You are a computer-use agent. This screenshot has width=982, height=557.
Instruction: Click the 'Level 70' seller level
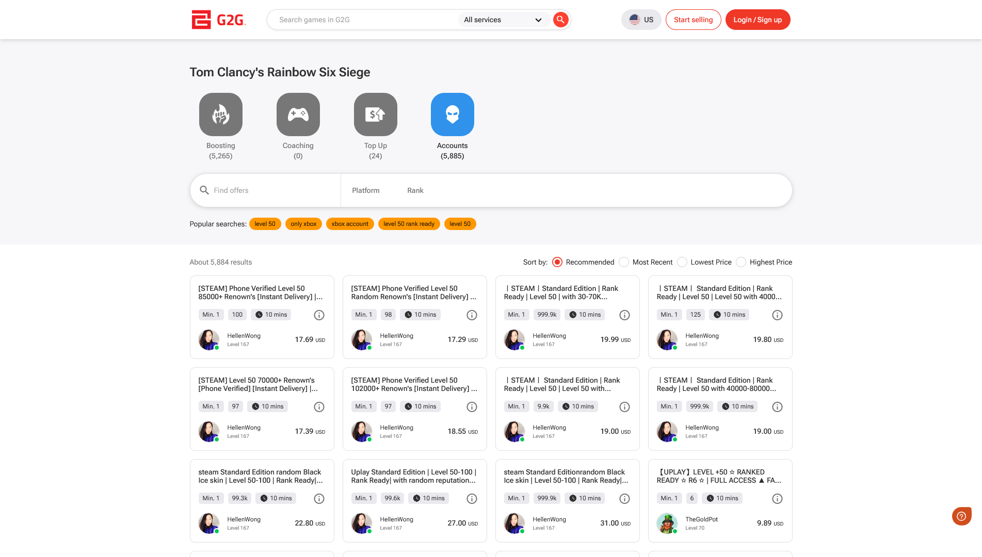click(x=695, y=528)
